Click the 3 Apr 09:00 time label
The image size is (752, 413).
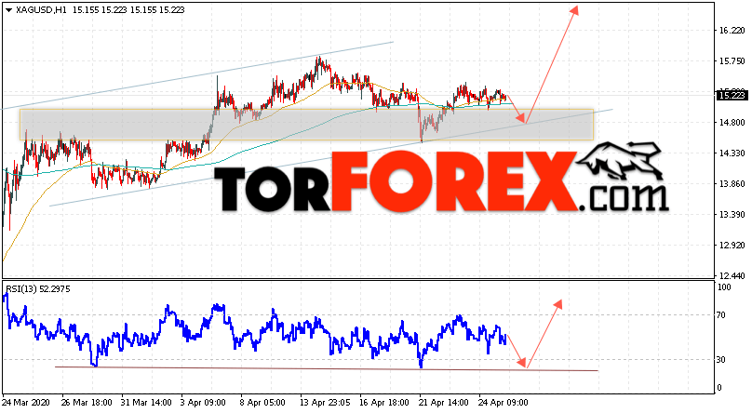point(204,403)
